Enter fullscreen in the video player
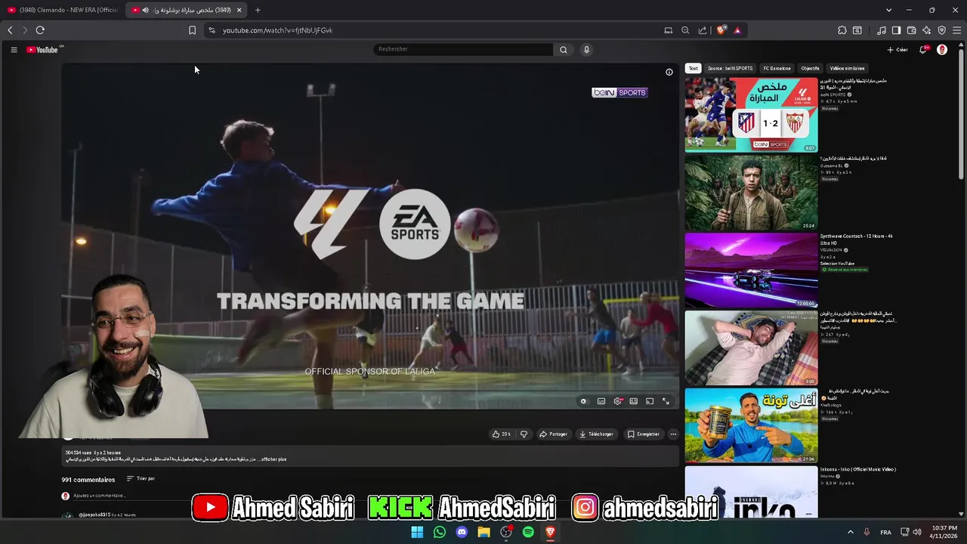This screenshot has height=544, width=967. tap(666, 401)
